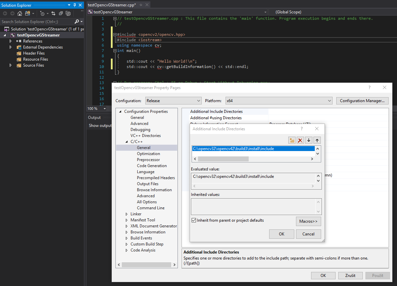
Task: Expand the Manifest Tool node
Action: [x=127, y=220]
